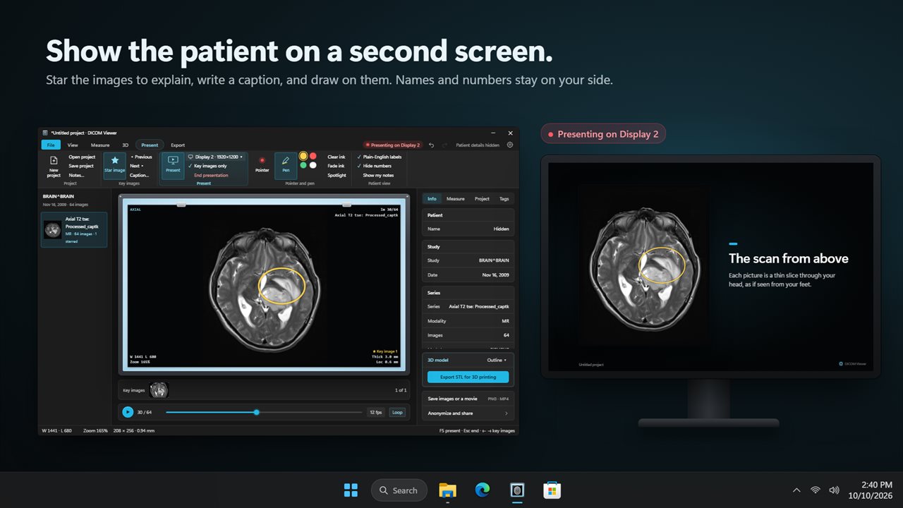Click the Present screen icon button
This screenshot has height=508, width=903.
[x=173, y=165]
